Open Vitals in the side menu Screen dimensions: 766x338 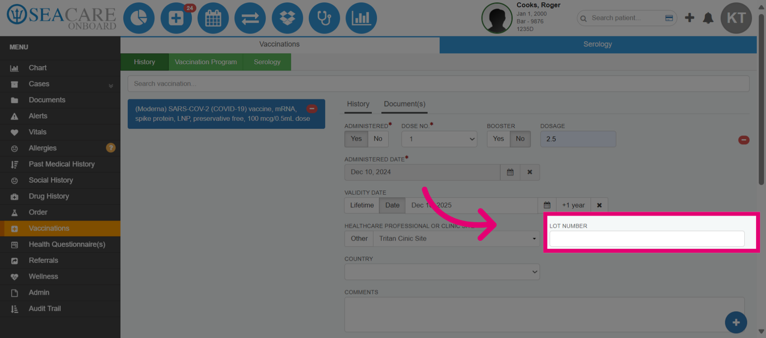(x=60, y=132)
